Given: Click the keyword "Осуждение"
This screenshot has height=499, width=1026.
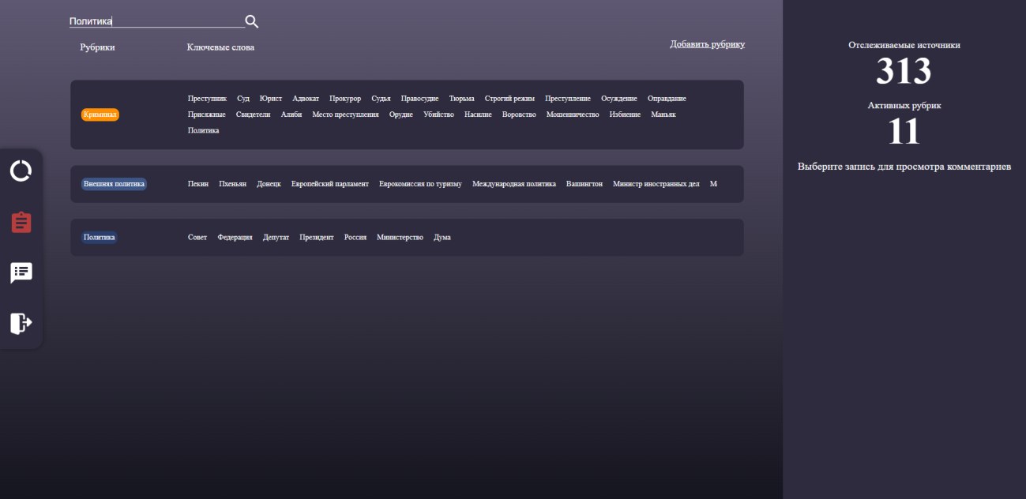Looking at the screenshot, I should point(619,99).
